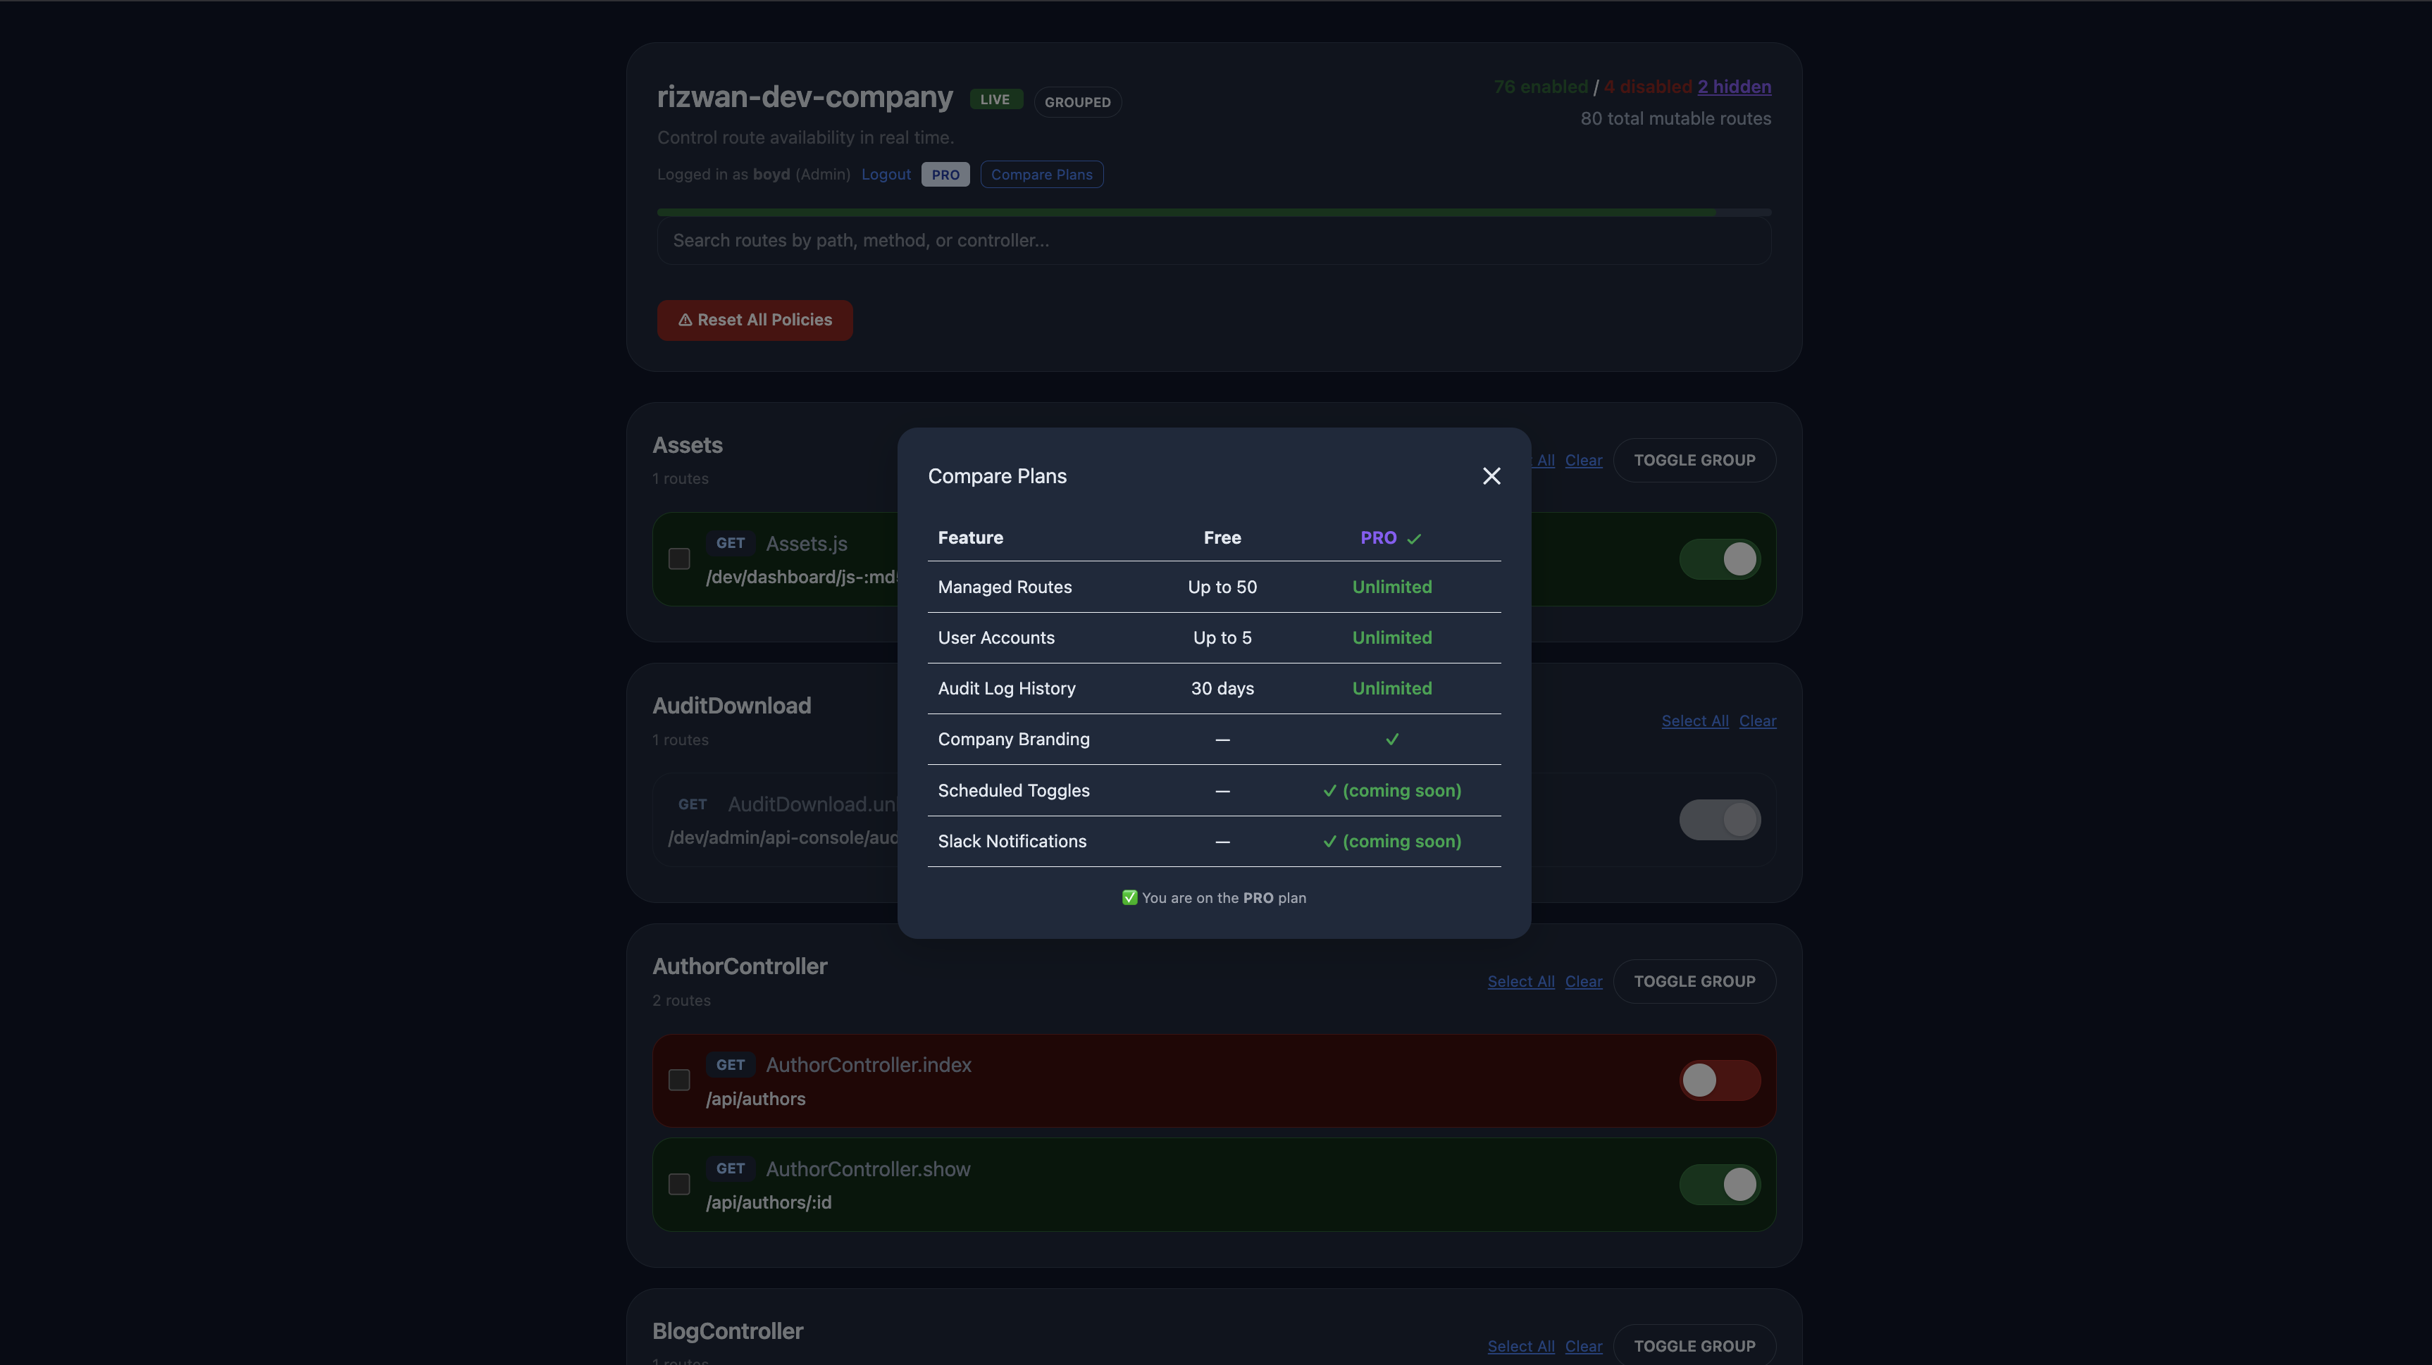Click the rizwan-dev-company title
Screen dimensions: 2432x1365
[x=805, y=96]
